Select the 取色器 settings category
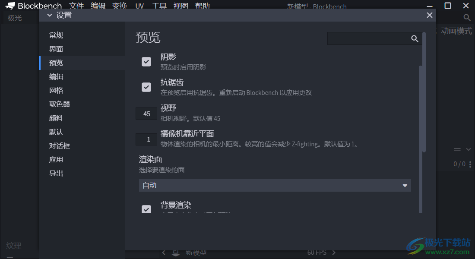 pyautogui.click(x=82, y=104)
